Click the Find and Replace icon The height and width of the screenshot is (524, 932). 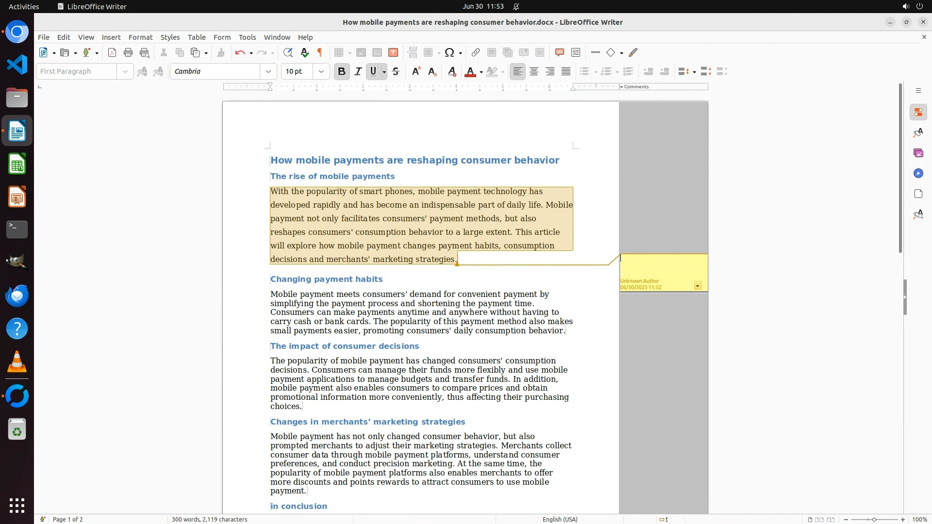tap(288, 53)
